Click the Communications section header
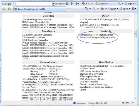 (x=48, y=62)
